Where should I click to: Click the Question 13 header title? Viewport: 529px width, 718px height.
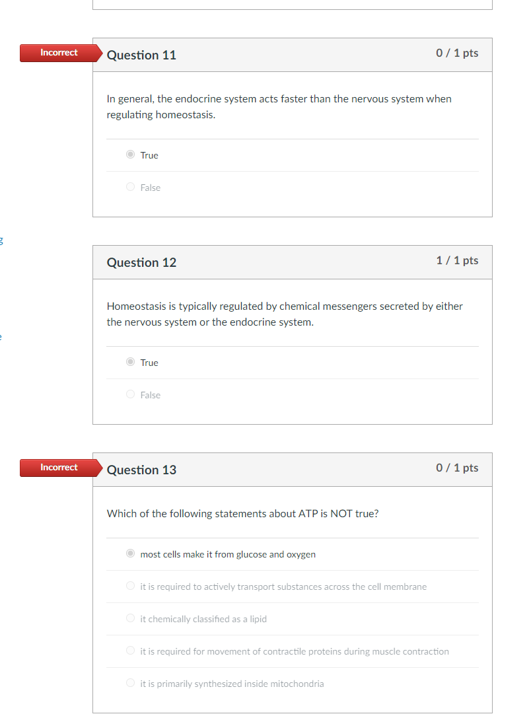[x=141, y=470]
